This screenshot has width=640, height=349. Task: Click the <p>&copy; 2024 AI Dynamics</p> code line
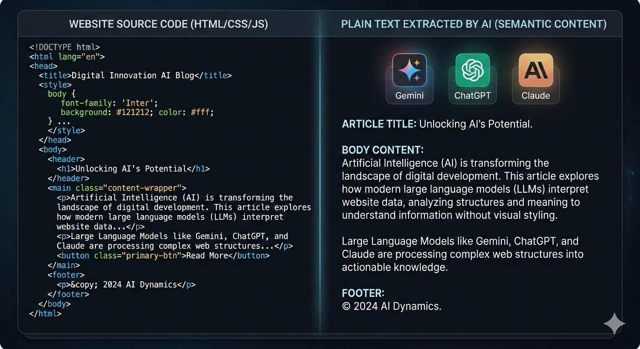126,285
